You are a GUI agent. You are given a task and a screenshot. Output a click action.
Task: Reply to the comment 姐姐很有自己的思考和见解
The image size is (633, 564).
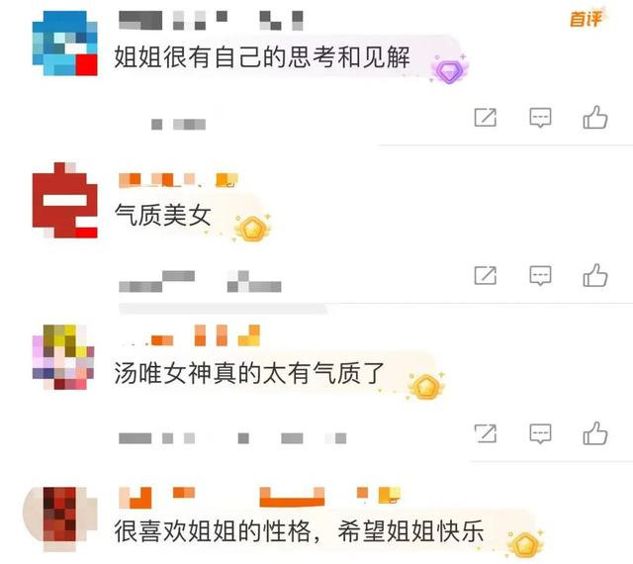540,118
